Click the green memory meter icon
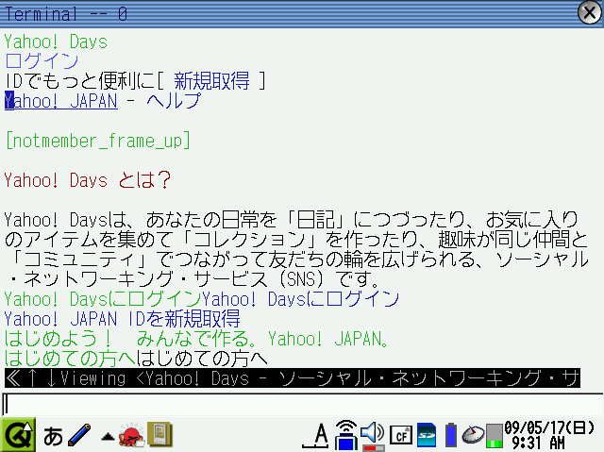This screenshot has height=452, width=604. (495, 436)
